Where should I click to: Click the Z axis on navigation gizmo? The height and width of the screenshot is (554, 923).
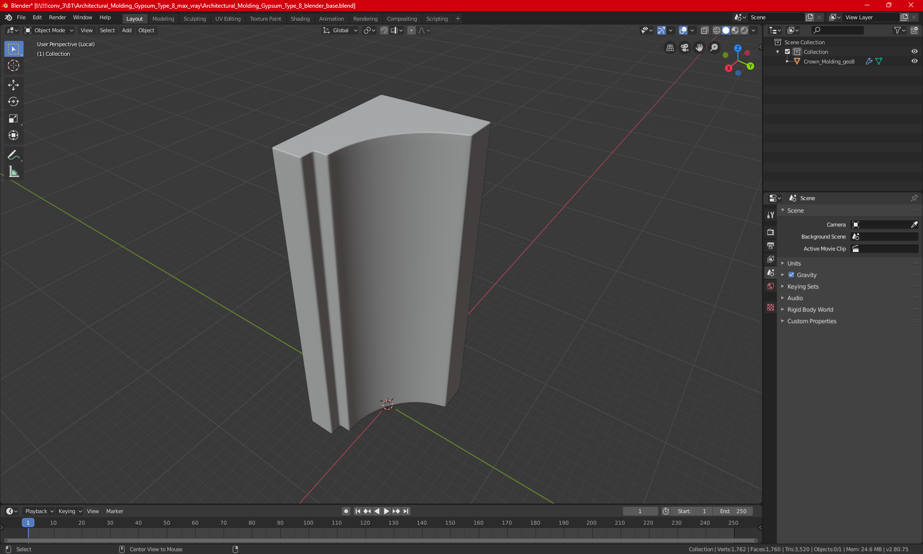[x=737, y=48]
